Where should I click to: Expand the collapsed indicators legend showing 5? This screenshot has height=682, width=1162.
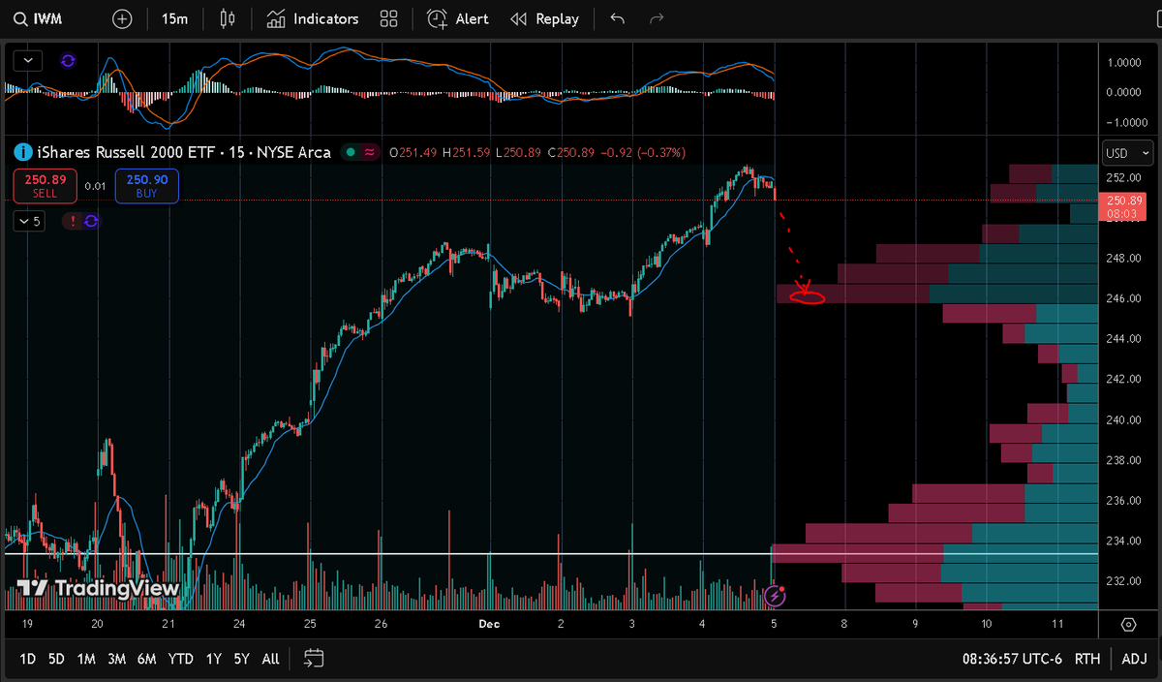(x=29, y=221)
